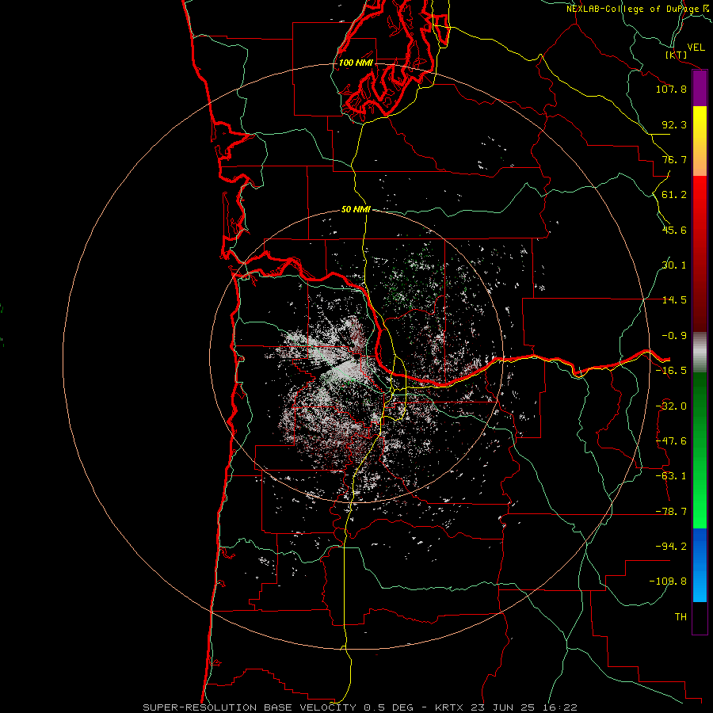Screen dimensions: 713x713
Task: Click the -16.5 velocity scale value
Action: tap(671, 371)
